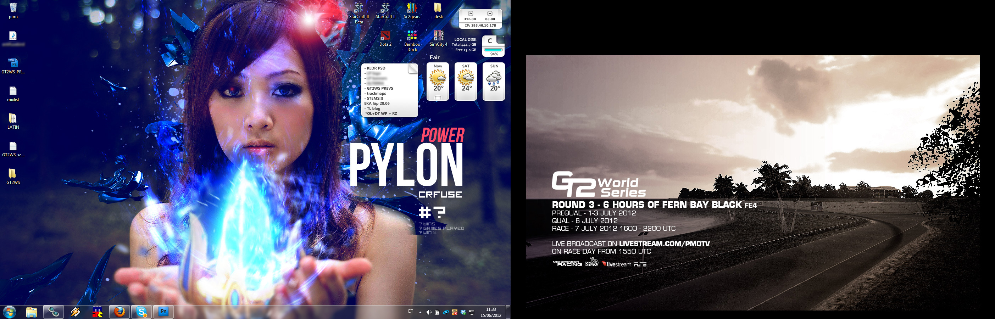The height and width of the screenshot is (319, 995).
Task: Launch the Bamboo Dock shortcut
Action: pyautogui.click(x=412, y=40)
